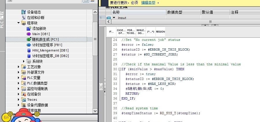This screenshot has height=122, width=260.
Task: Insert WHILE... DO... code snippet
Action: (141, 32)
